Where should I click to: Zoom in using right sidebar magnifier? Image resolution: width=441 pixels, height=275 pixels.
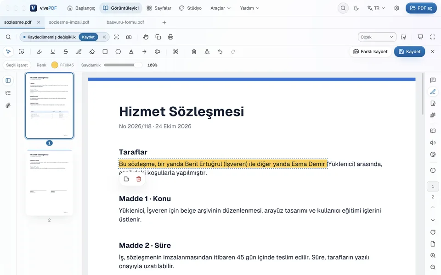click(433, 255)
